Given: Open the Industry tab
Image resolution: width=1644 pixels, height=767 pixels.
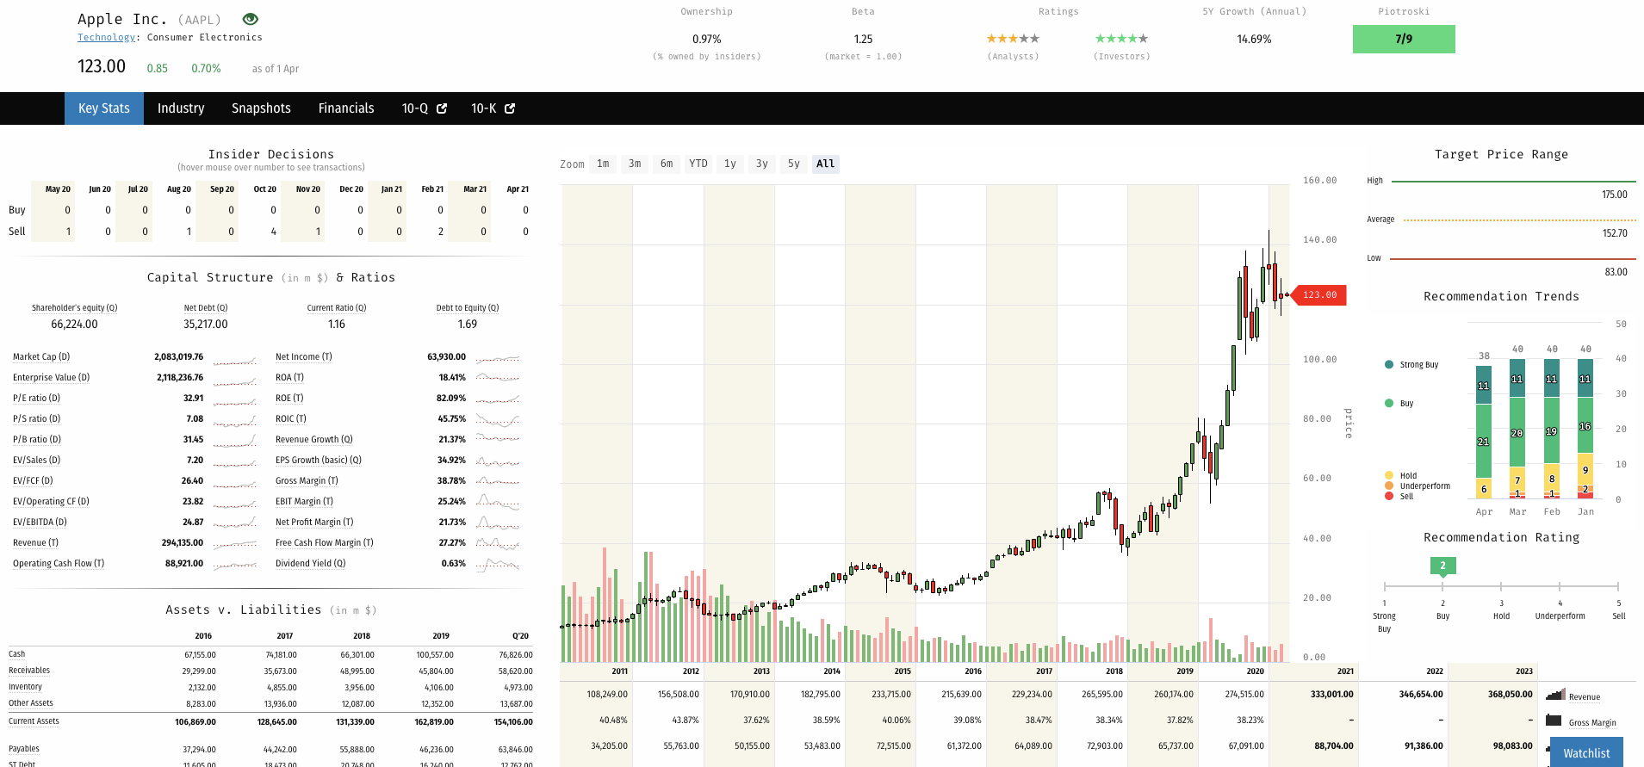Looking at the screenshot, I should click(181, 108).
